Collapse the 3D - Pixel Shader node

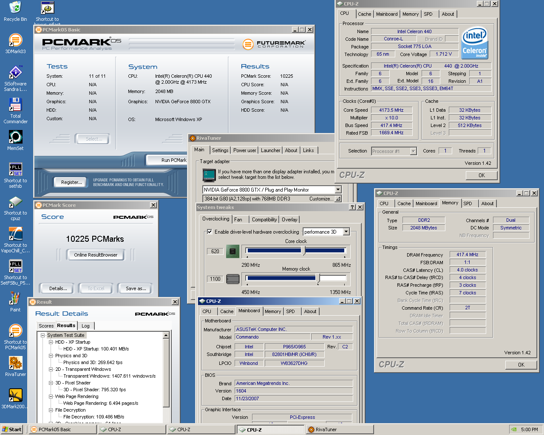point(51,383)
